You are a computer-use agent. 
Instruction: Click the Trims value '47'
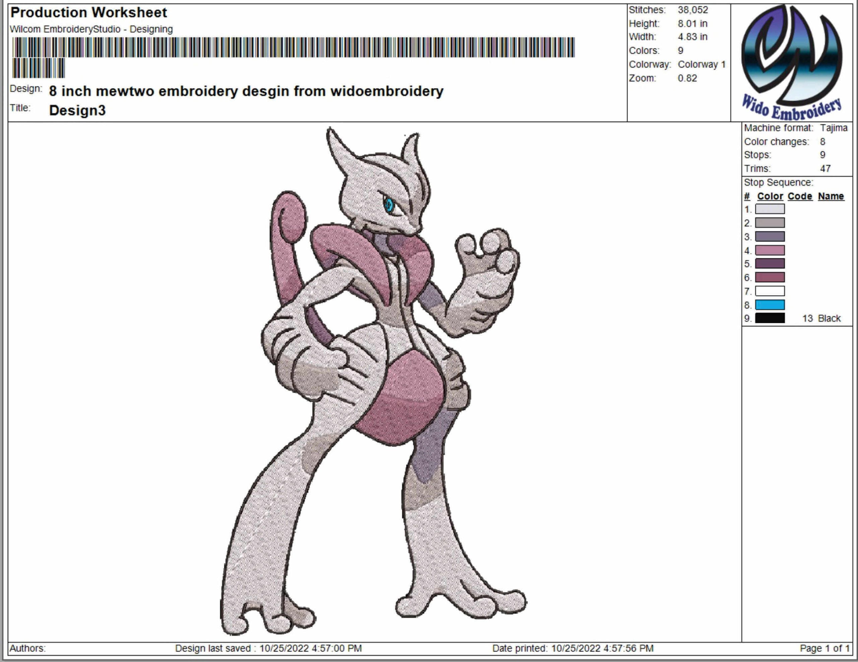(825, 169)
